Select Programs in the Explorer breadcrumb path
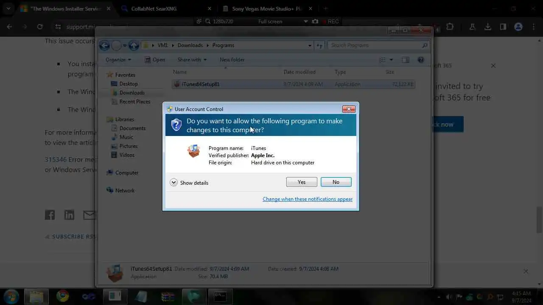The image size is (543, 305). [x=223, y=45]
